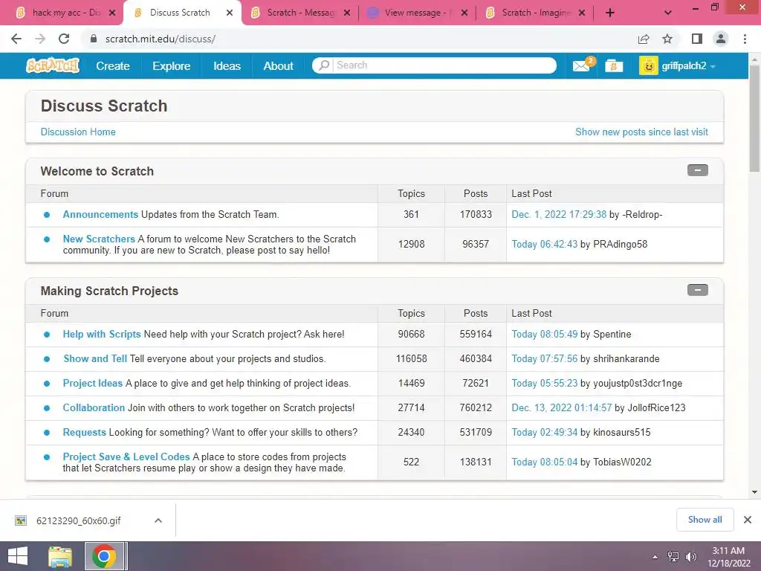
Task: Open the Help with Scripts forum
Action: pos(101,334)
